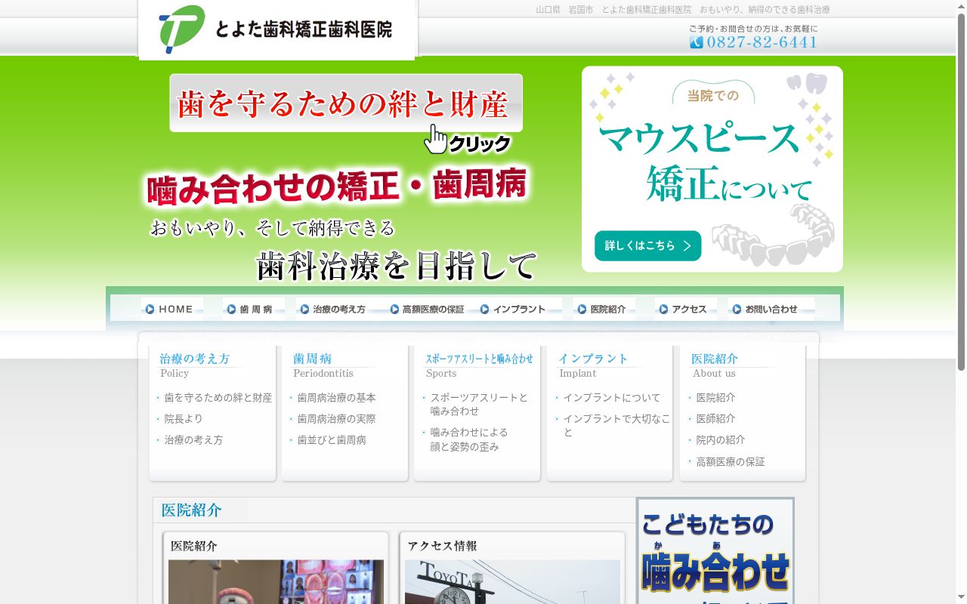Image resolution: width=967 pixels, height=604 pixels.
Task: Open the 院長より link
Action: tap(184, 419)
